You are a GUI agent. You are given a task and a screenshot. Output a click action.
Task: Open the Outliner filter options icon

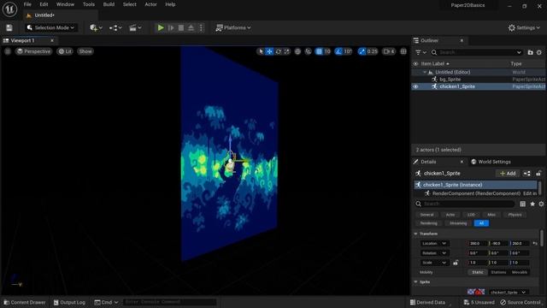click(x=420, y=52)
